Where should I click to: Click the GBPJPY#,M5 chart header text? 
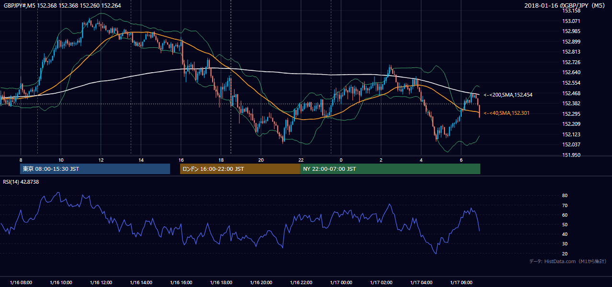click(62, 5)
